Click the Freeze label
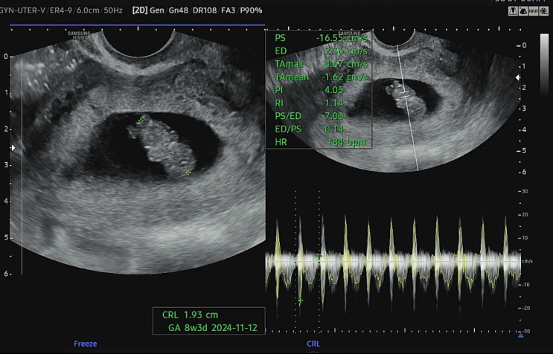This screenshot has width=553, height=354. 86,344
